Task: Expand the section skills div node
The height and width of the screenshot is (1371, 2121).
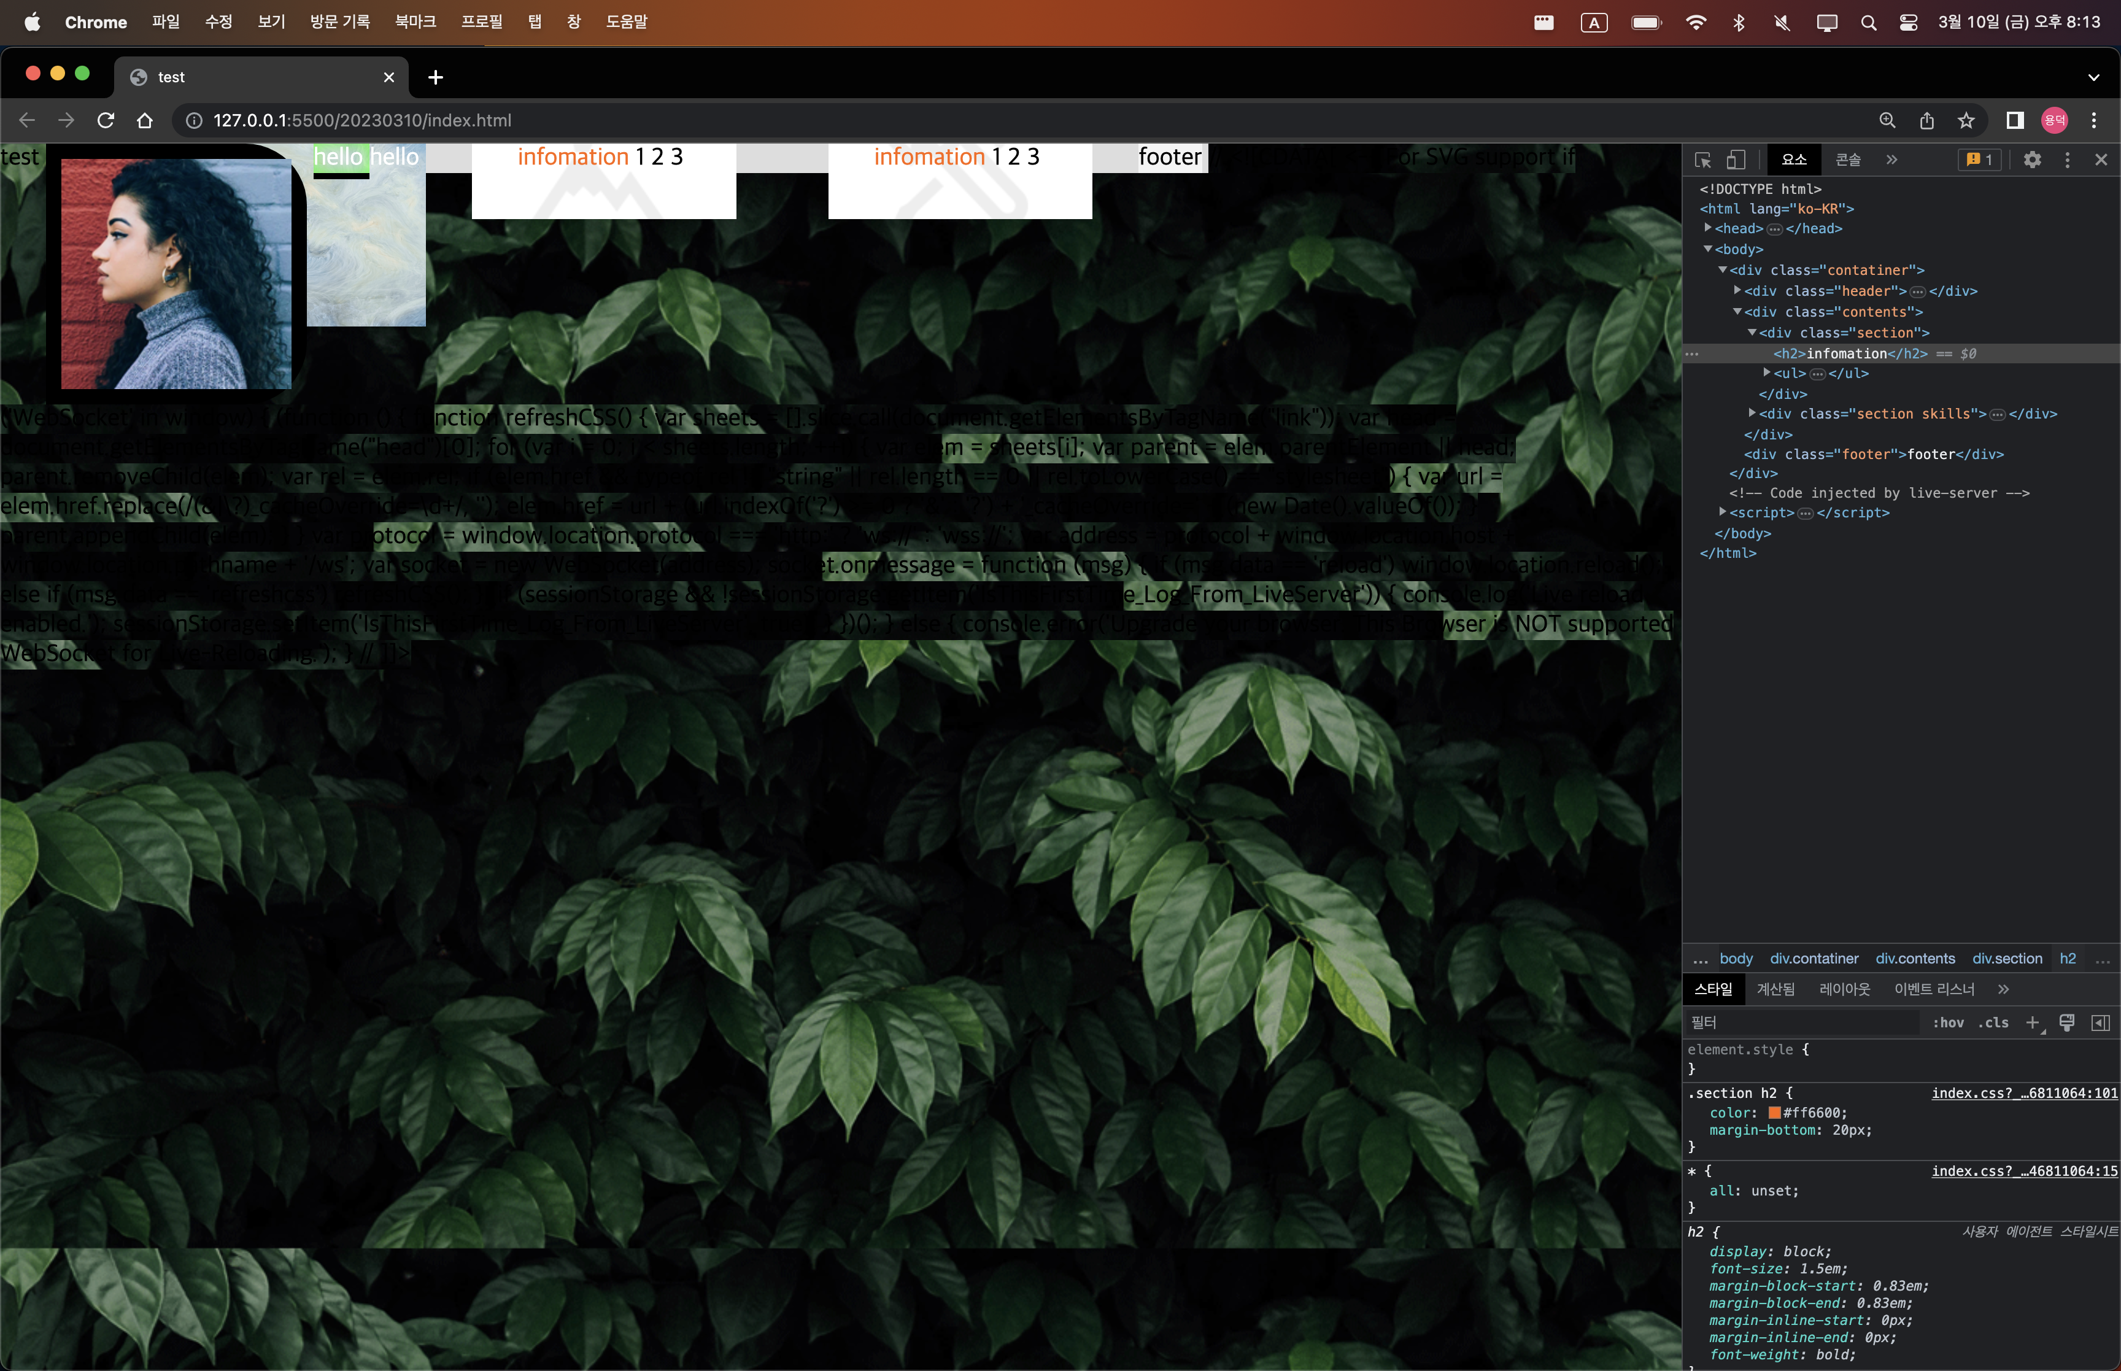Action: (x=1752, y=414)
